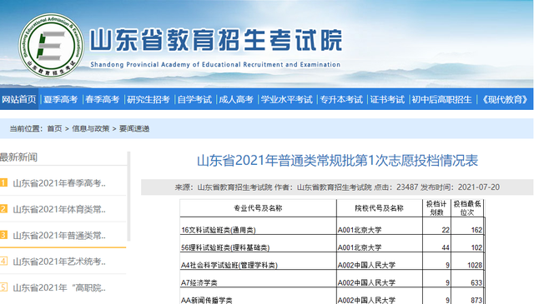534x304 pixels.
Task: Open news item 山东省2021年春季高考..
Action: [59, 183]
